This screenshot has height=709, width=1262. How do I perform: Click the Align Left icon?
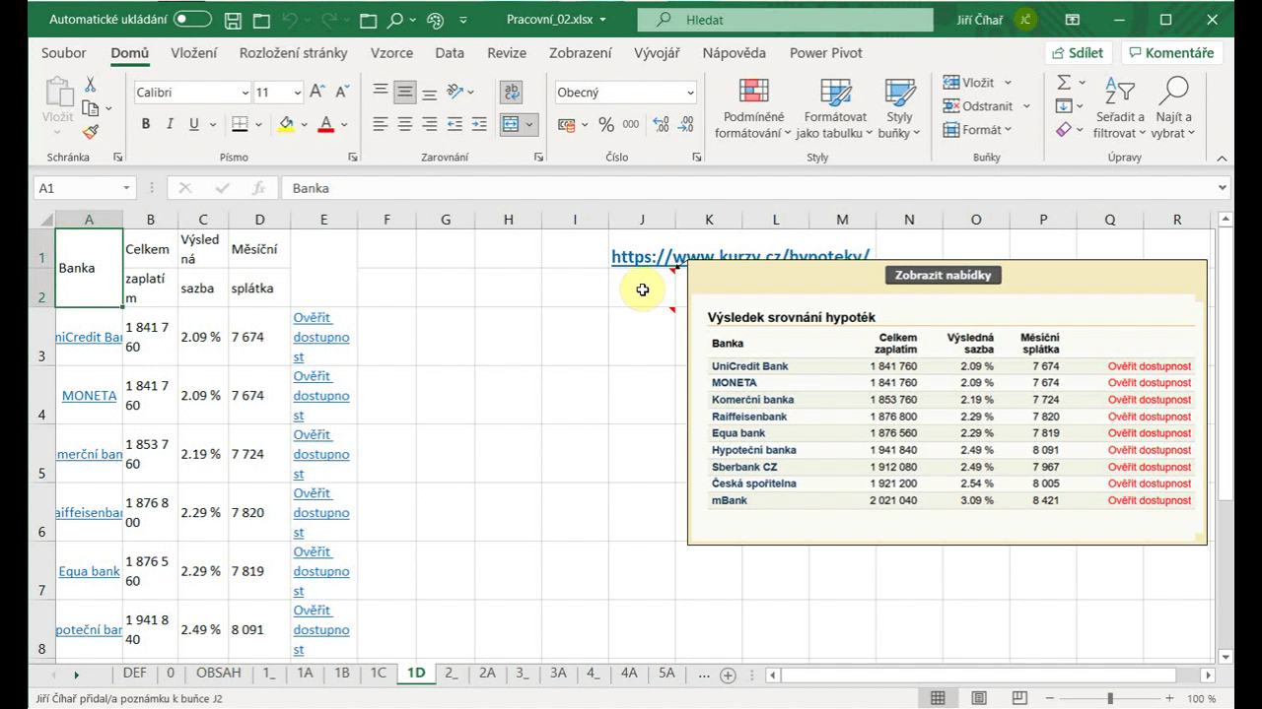click(x=381, y=124)
